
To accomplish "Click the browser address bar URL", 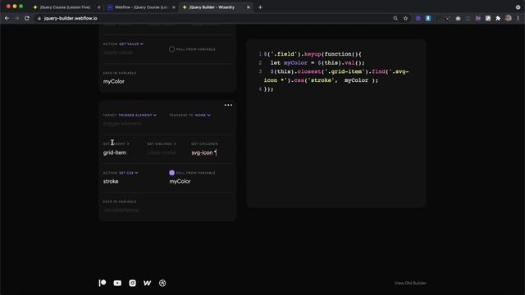I will pyautogui.click(x=71, y=18).
